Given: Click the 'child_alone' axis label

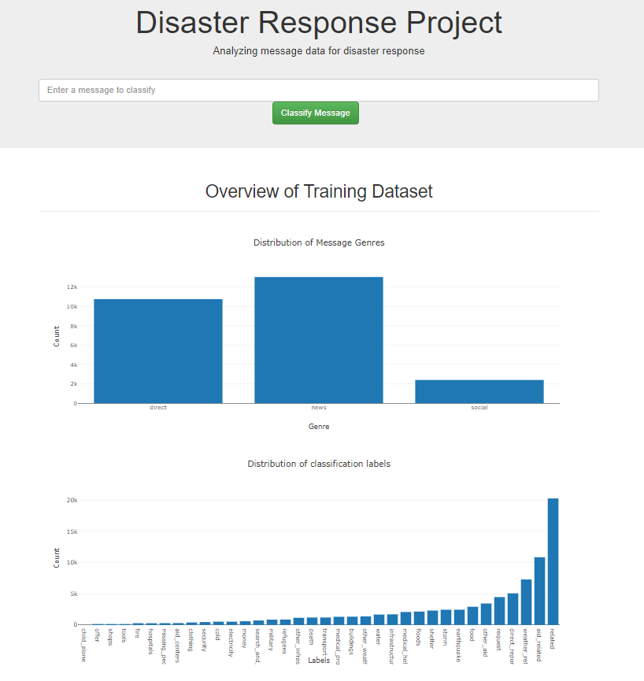Looking at the screenshot, I should click(x=83, y=645).
